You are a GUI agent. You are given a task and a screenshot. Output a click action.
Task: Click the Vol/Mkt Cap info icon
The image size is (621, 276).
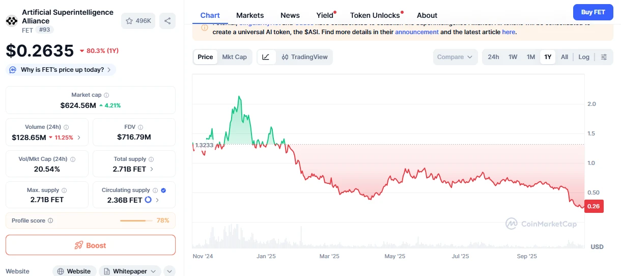click(x=72, y=159)
